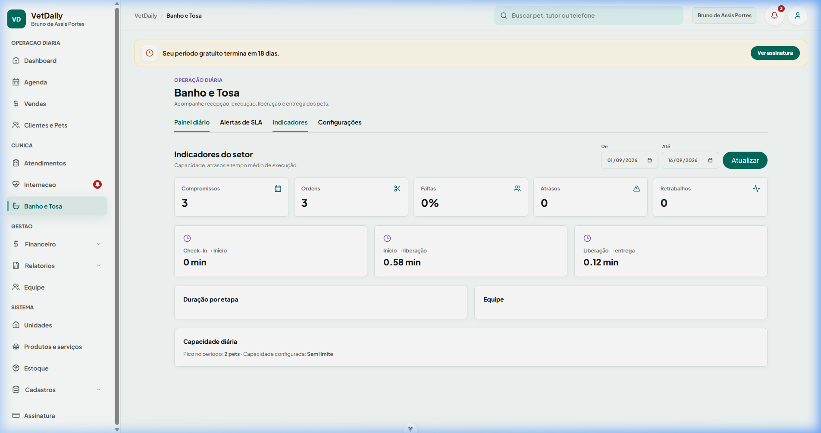Focus the Buscar pet, tutor ou telefone field

tap(589, 16)
